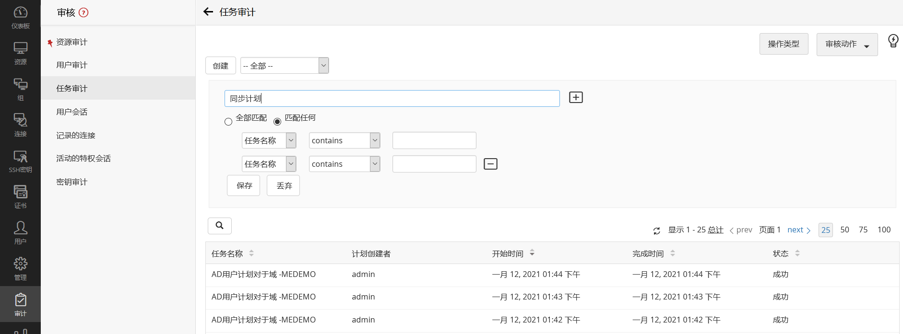Click the 保存 button

[244, 185]
